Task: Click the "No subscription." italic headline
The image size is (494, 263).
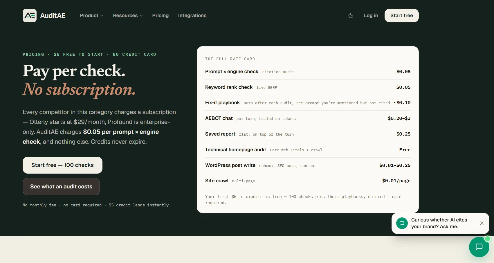Action: pos(79,89)
